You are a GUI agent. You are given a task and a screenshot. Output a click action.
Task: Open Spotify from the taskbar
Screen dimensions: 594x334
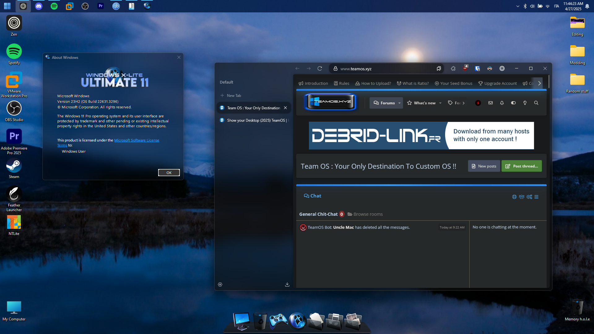[x=54, y=6]
